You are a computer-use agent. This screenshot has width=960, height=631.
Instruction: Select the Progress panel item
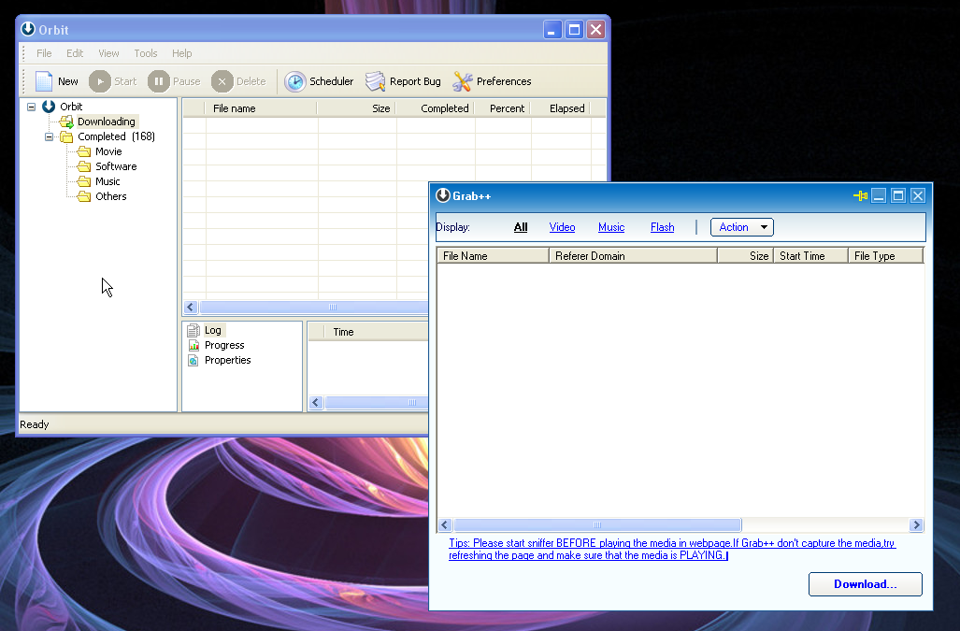(x=223, y=345)
